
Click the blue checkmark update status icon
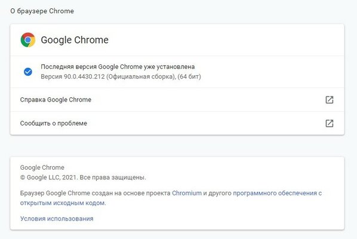pos(28,72)
